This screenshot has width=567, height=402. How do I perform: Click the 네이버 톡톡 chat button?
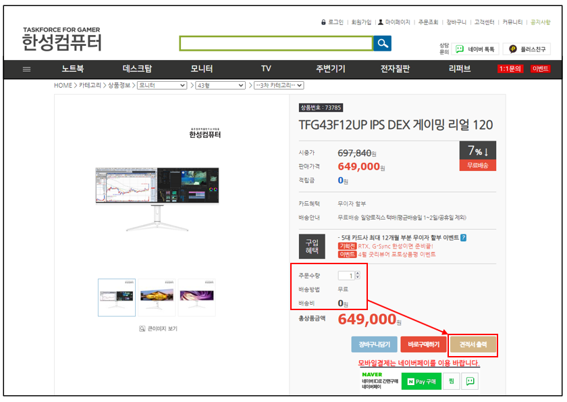[475, 49]
